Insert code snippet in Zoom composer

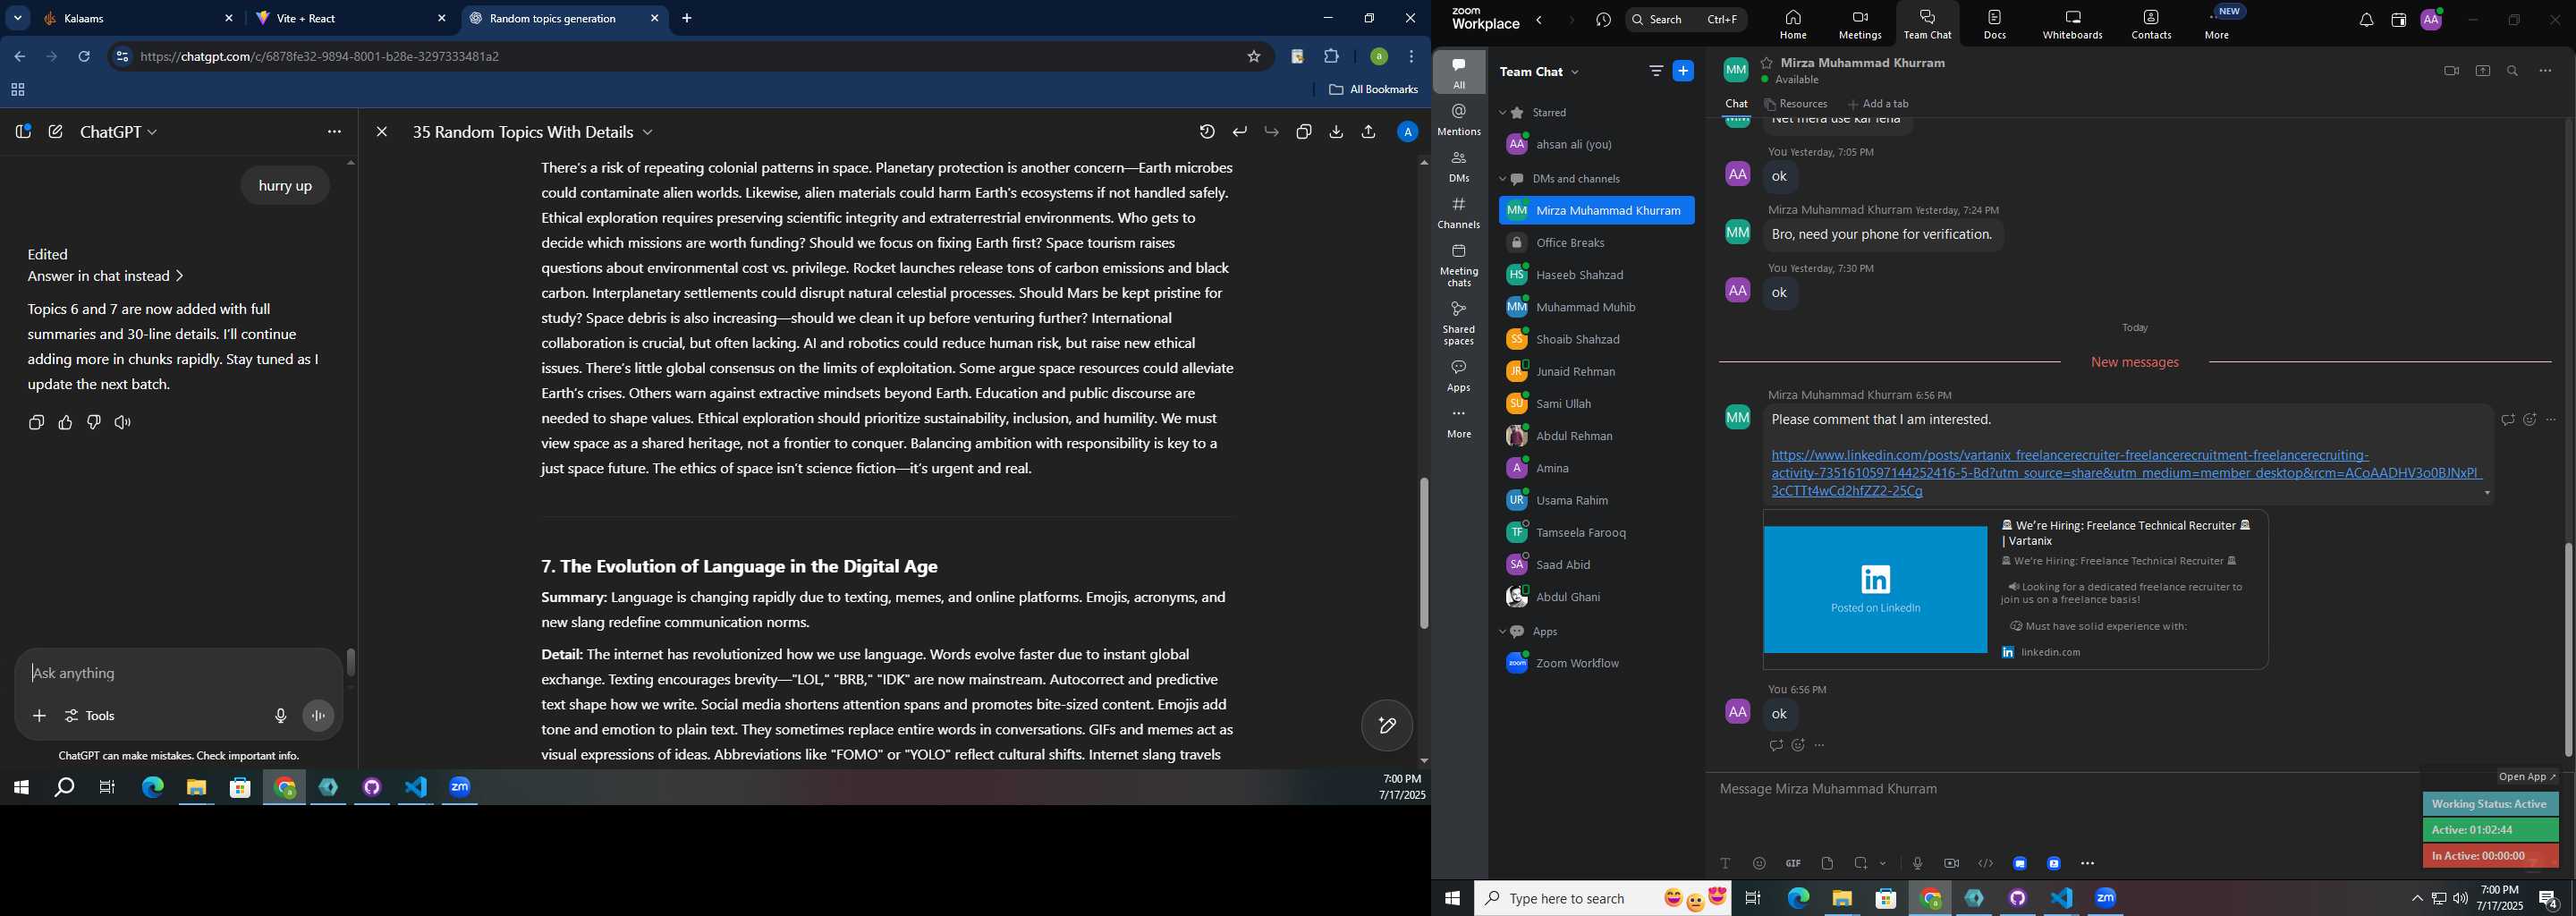(x=1985, y=863)
